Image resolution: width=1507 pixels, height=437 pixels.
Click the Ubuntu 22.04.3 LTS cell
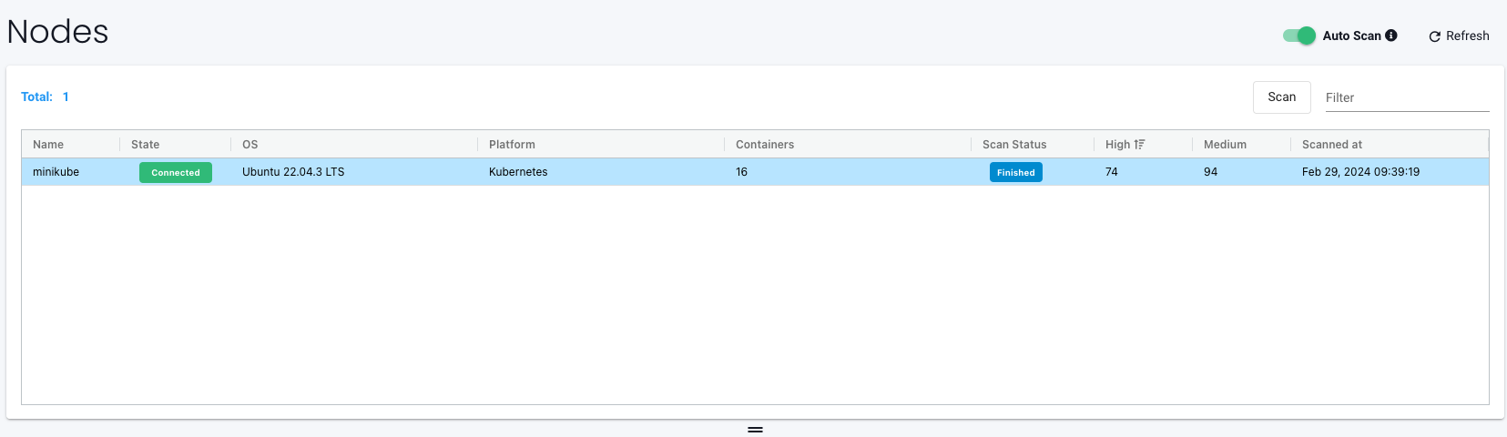(293, 172)
